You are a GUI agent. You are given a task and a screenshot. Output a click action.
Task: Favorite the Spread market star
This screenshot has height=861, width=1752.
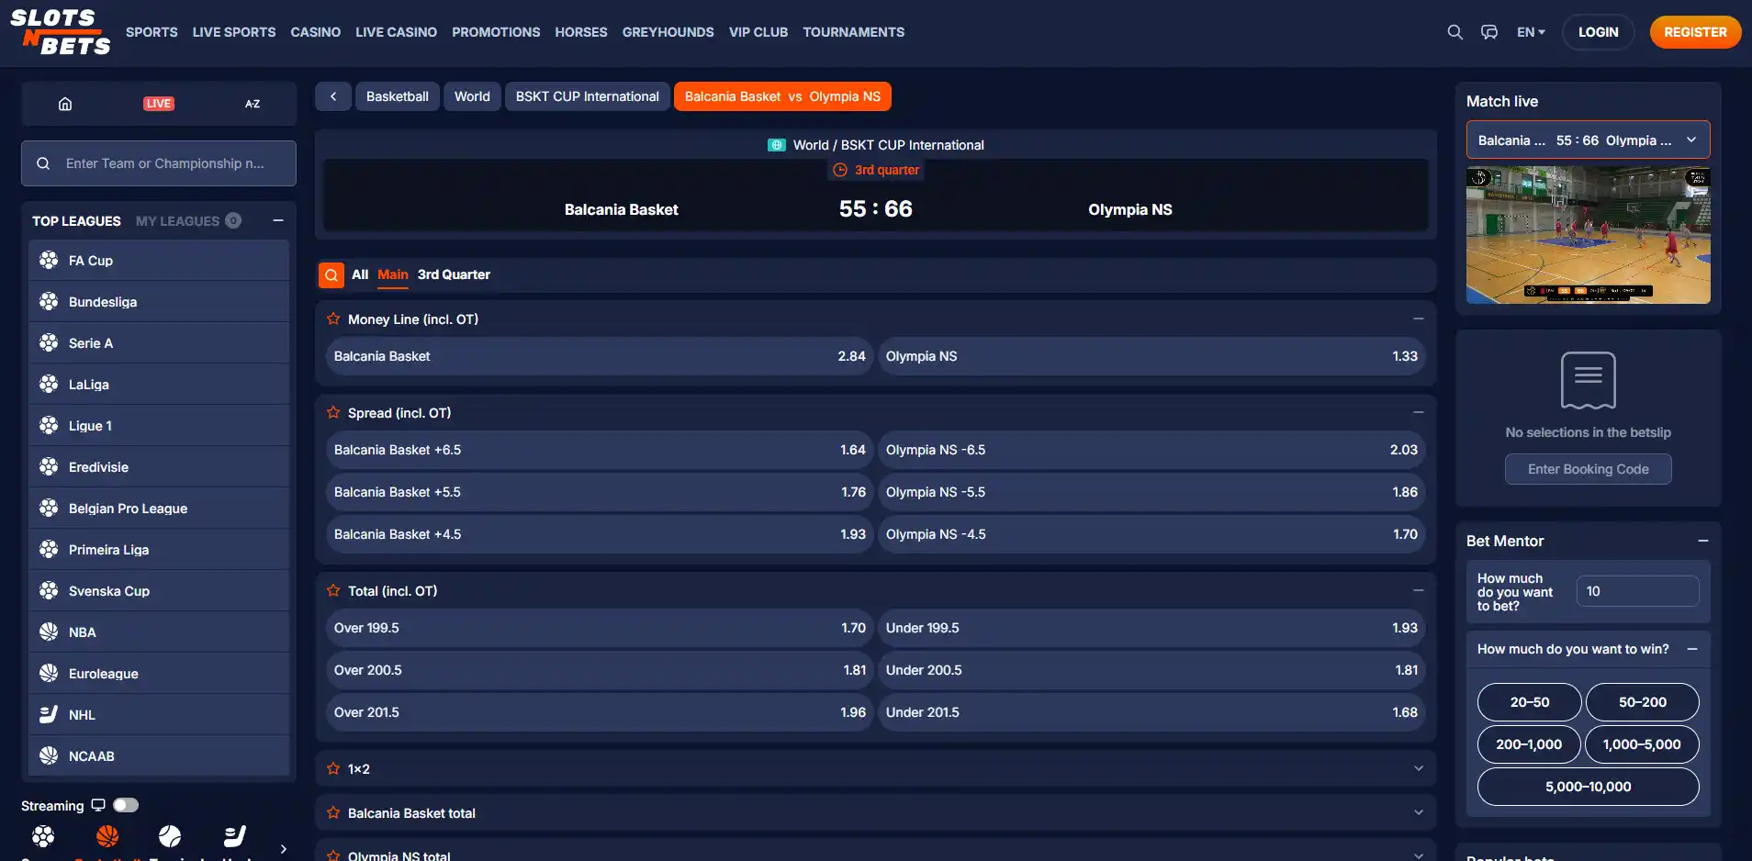pos(333,413)
